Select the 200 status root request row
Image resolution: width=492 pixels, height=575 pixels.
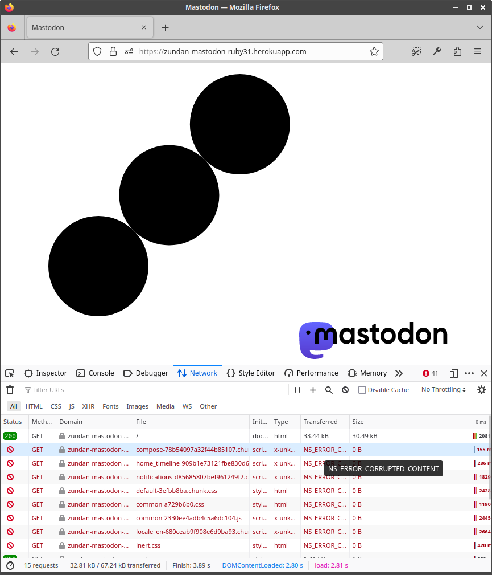tap(245, 436)
